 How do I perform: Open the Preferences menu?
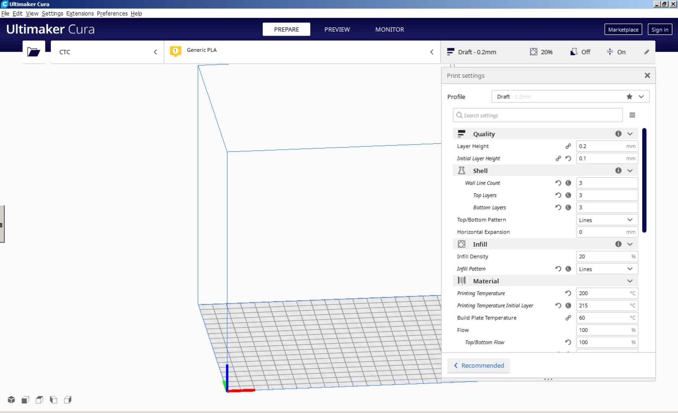click(112, 13)
